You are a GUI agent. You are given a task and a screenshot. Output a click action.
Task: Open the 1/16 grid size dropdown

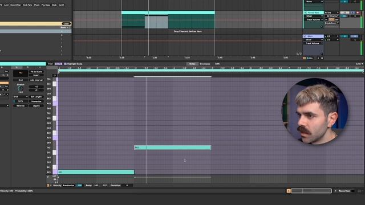pos(359,64)
